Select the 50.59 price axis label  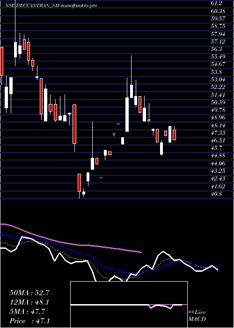218,102
